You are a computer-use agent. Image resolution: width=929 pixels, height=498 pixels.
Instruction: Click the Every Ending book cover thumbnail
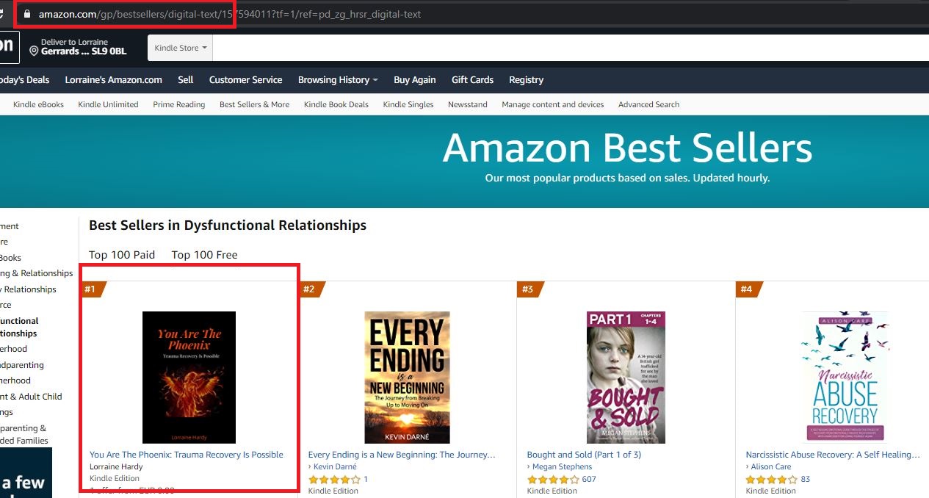[x=407, y=377]
